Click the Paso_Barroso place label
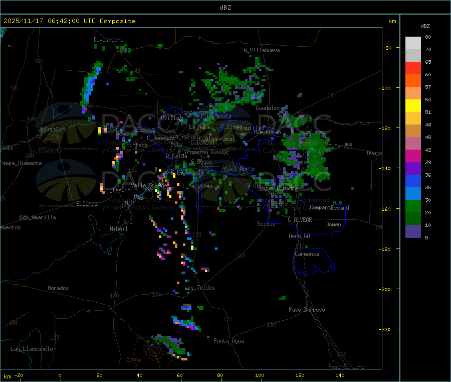 tap(307, 310)
